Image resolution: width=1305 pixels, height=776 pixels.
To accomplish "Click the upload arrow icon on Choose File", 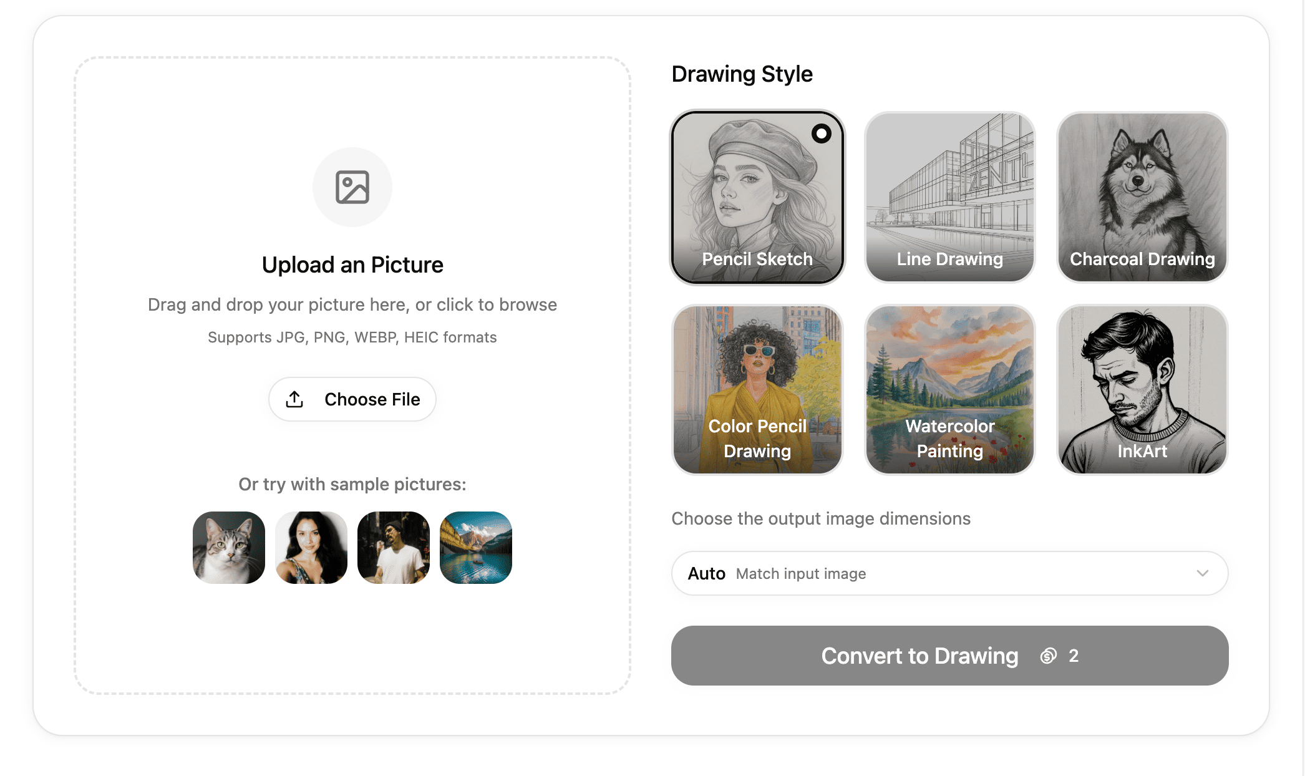I will coord(294,399).
